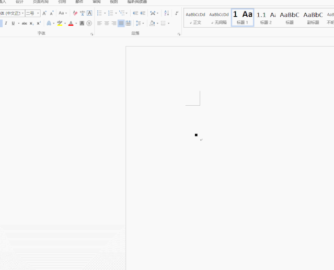Open the font name dropdown
Screen dimensions: 334x270
click(x=22, y=13)
